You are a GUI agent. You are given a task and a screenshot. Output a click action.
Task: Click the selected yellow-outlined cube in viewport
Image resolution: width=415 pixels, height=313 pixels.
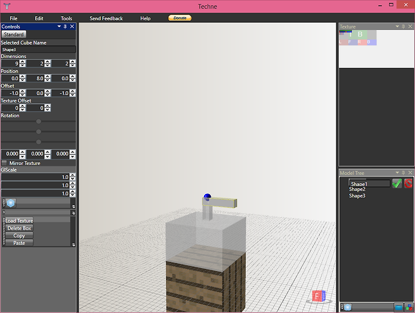click(x=220, y=203)
